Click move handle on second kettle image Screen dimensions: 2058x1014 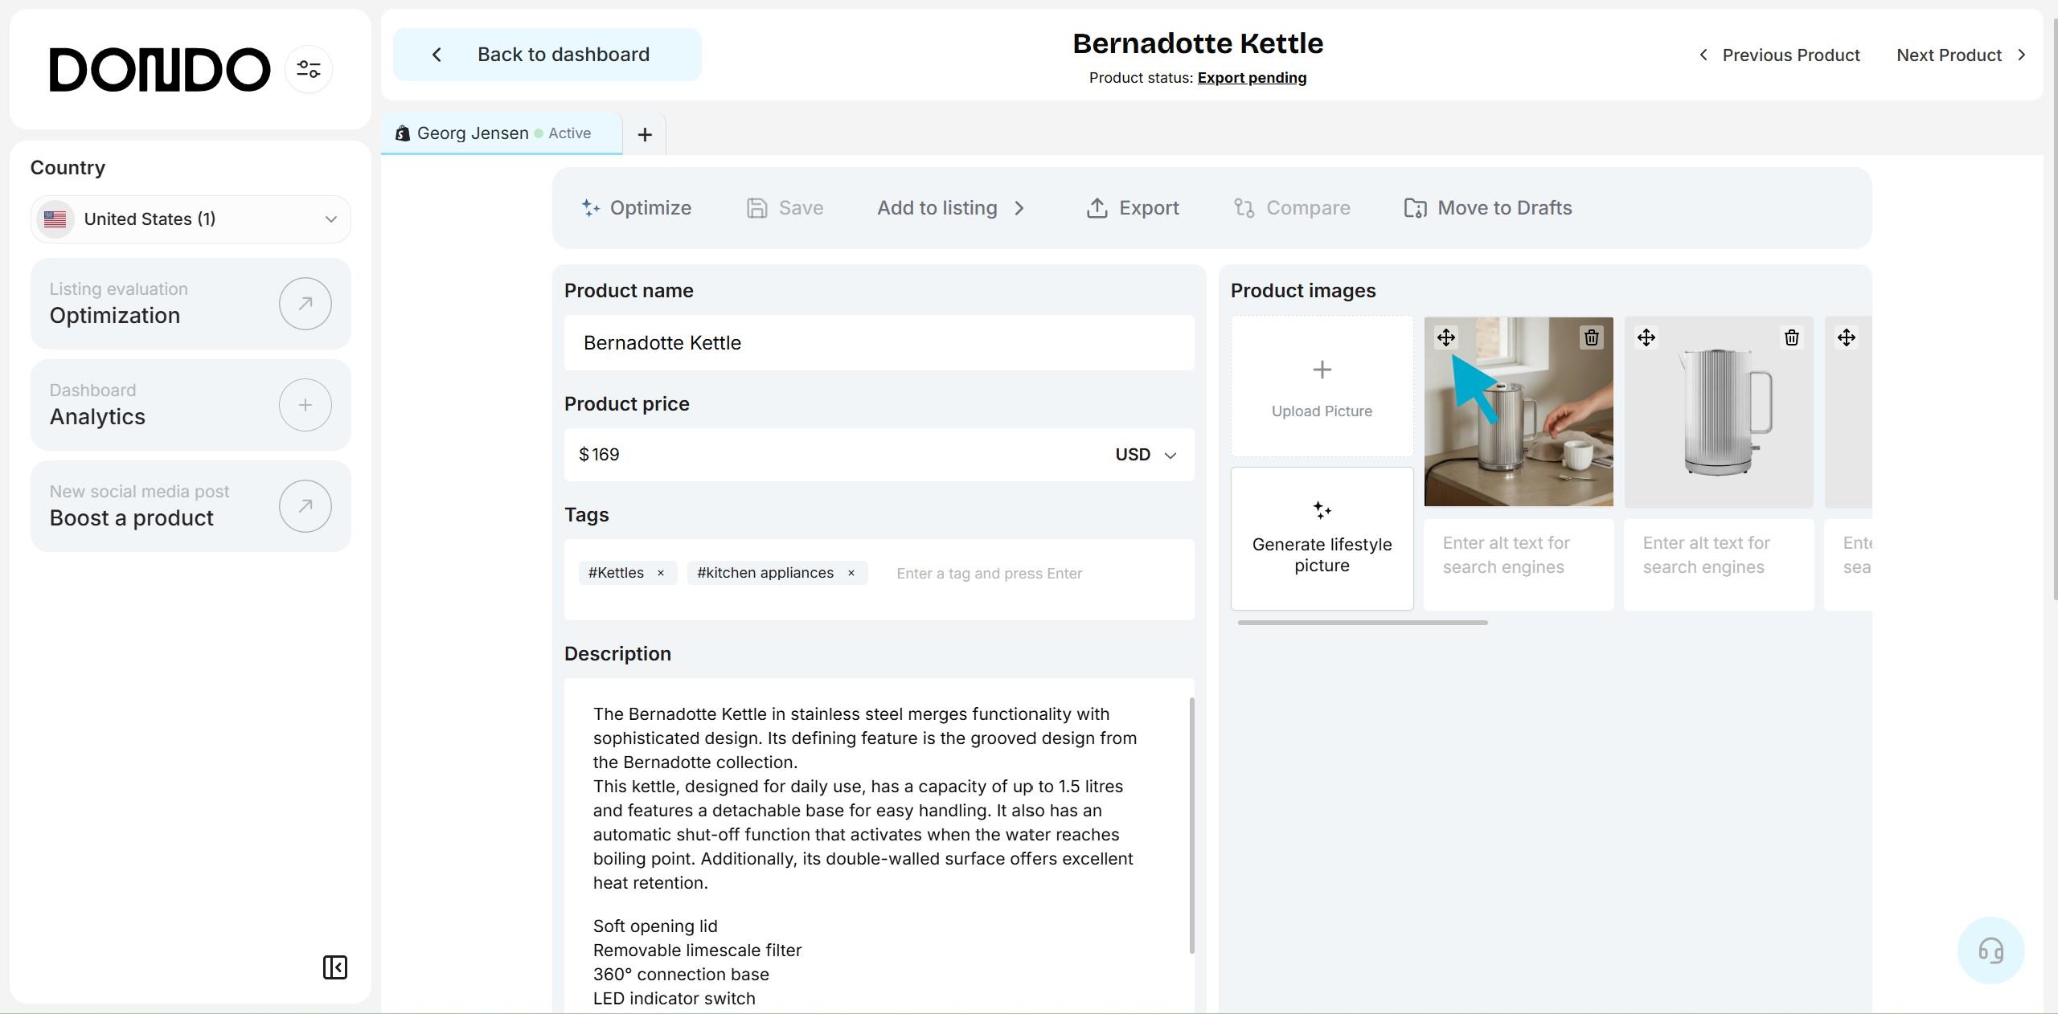pos(1646,337)
